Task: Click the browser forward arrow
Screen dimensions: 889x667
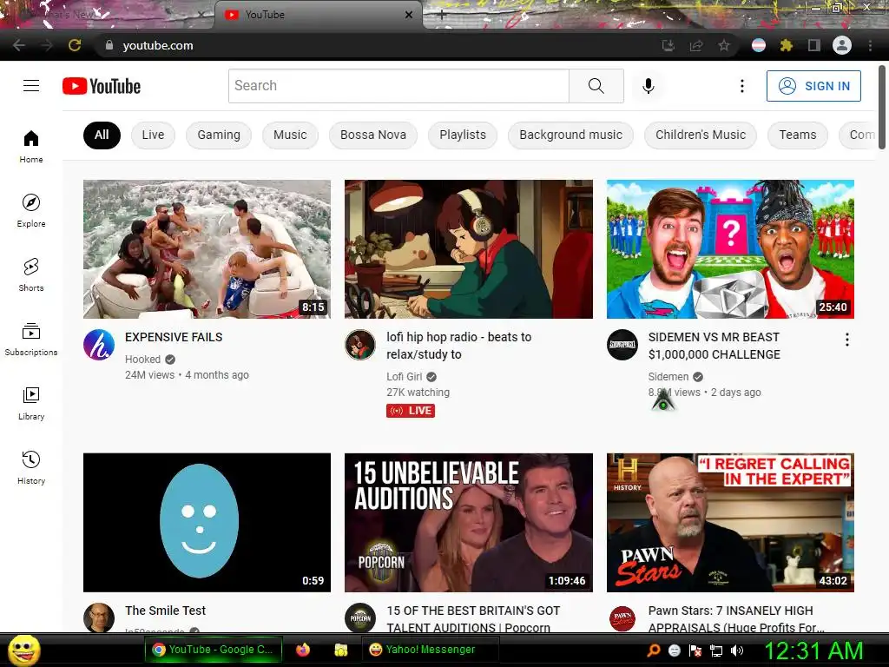Action: (47, 45)
